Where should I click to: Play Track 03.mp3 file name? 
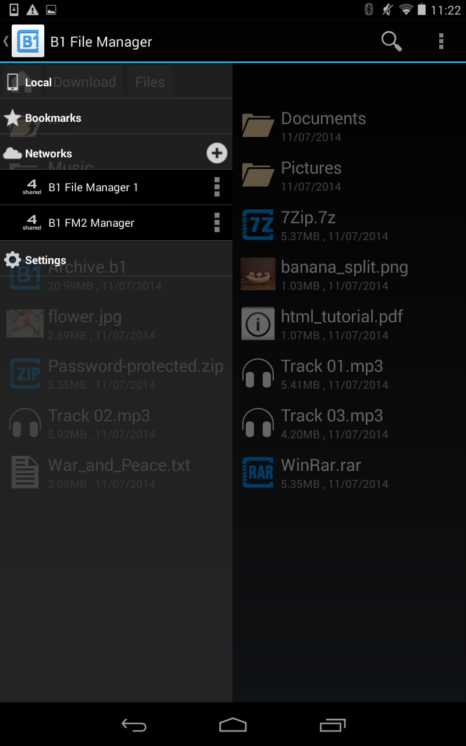332,416
